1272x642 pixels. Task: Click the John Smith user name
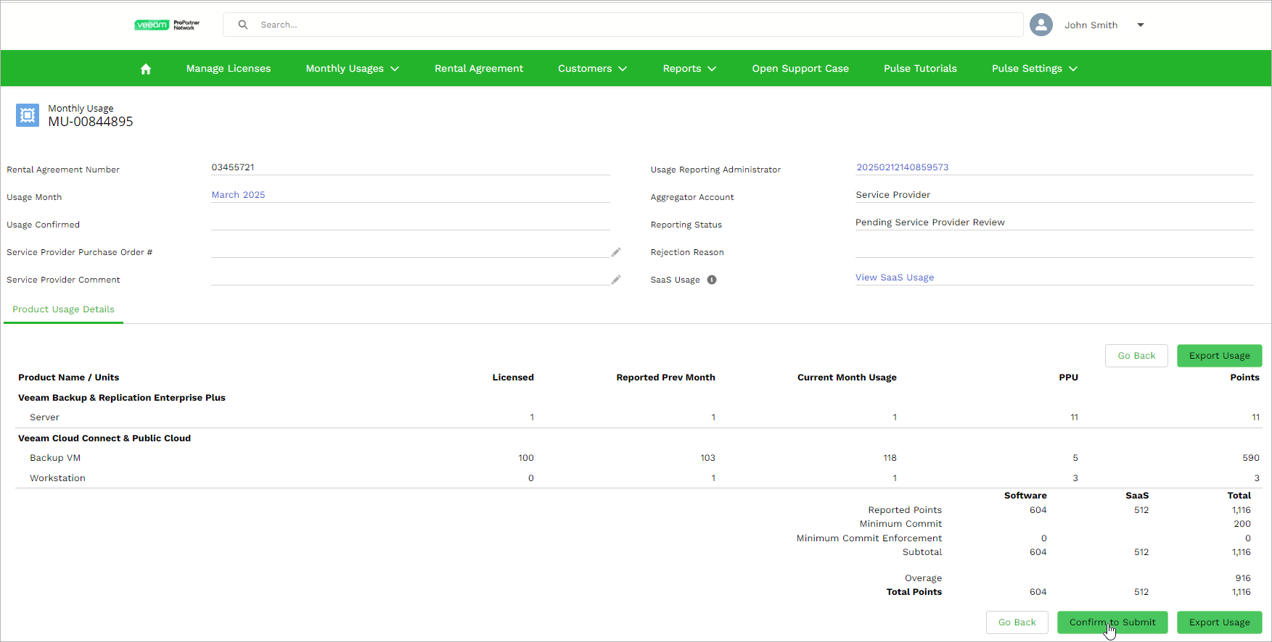(x=1091, y=25)
